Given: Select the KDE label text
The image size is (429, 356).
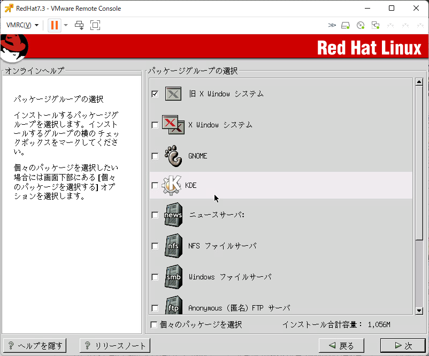Looking at the screenshot, I should pos(191,185).
